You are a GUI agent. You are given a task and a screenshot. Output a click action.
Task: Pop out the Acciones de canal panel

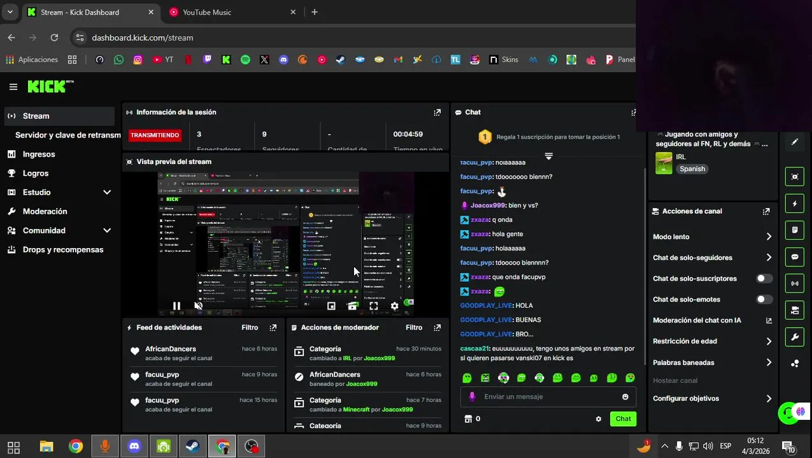click(766, 211)
